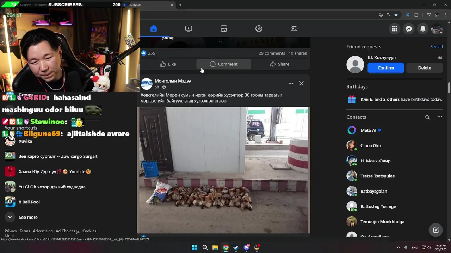The height and width of the screenshot is (253, 451).
Task: Open chat with Meta AI
Action: coord(394,130)
